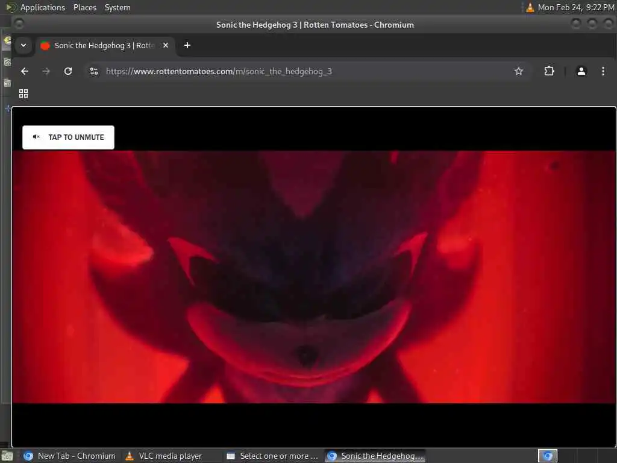Click the TAP TO UNMUTE button

68,137
